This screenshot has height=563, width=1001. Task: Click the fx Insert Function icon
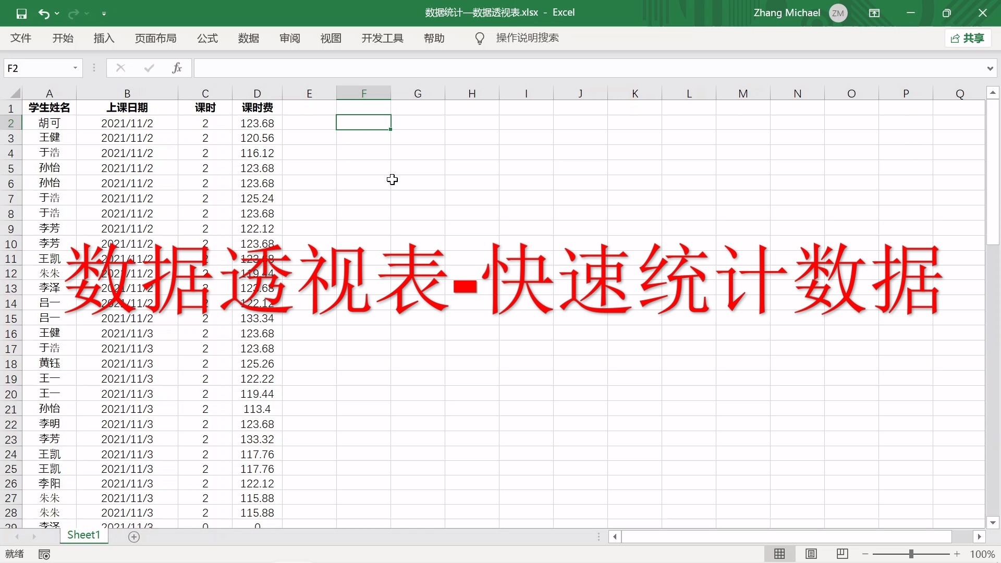tap(177, 67)
